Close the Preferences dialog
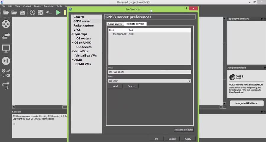Image resolution: width=266 pixels, height=142 pixels. pos(193,9)
